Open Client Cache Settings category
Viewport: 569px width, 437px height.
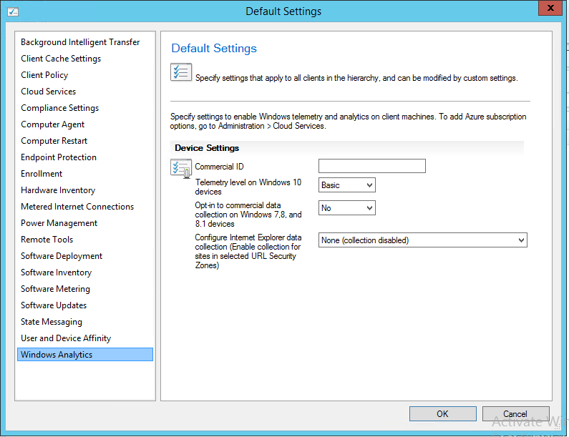coord(61,59)
